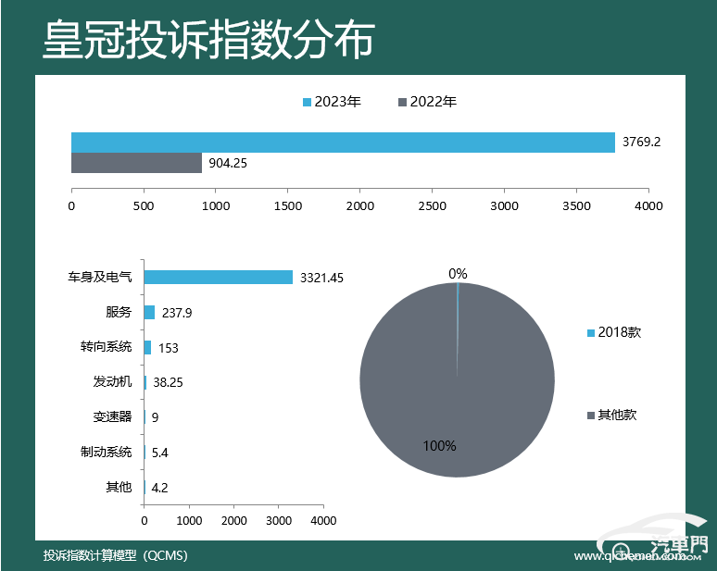Click the 2022年 legend text
The image size is (717, 571).
(x=434, y=102)
